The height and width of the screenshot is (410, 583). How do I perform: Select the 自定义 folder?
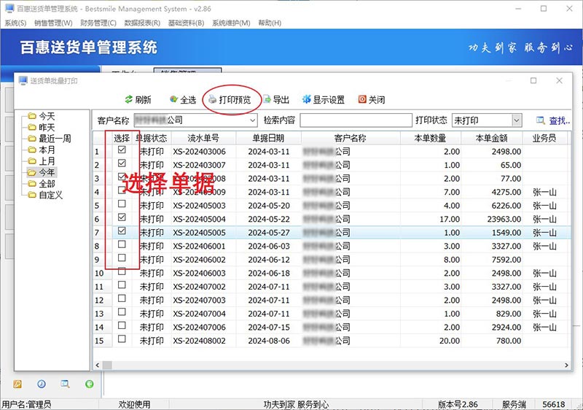[x=46, y=195]
